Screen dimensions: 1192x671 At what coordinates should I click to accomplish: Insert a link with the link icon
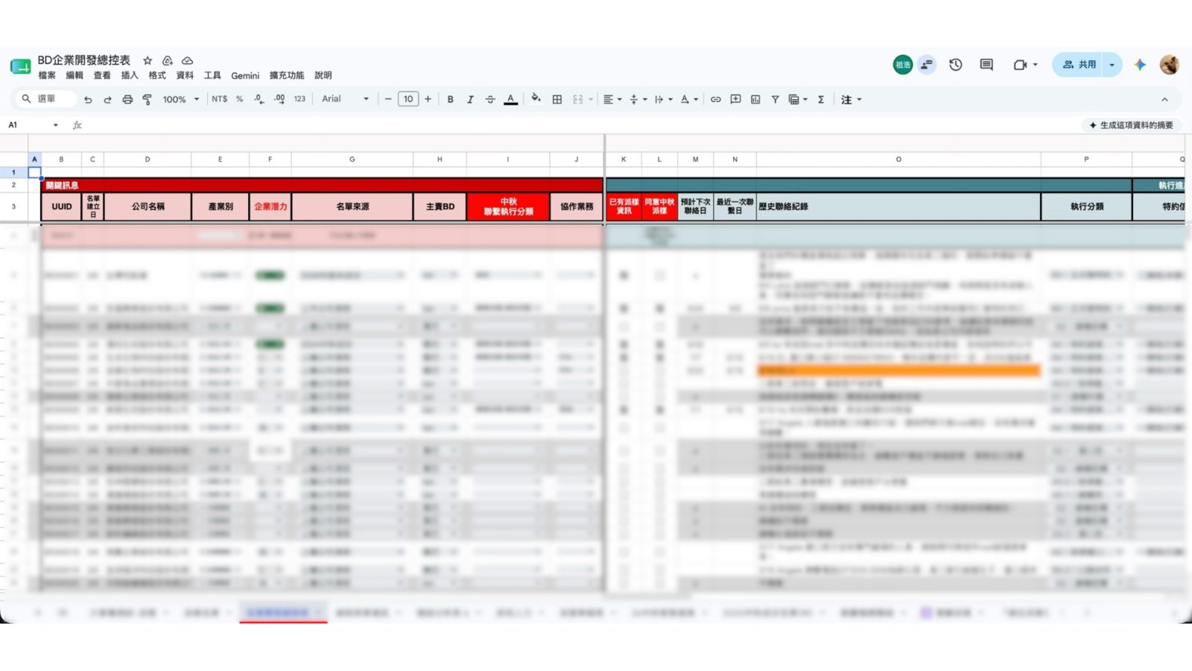pyautogui.click(x=715, y=99)
